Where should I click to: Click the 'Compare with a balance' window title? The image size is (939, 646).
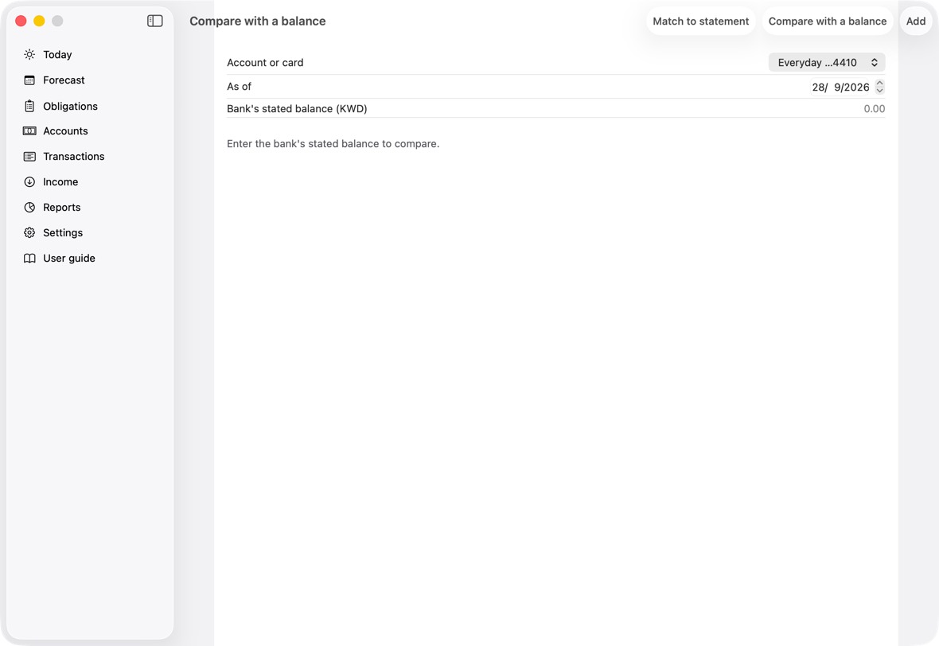click(258, 21)
